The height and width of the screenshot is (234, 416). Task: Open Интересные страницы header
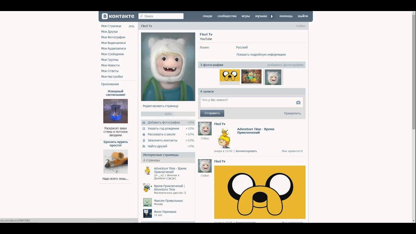[168, 155]
